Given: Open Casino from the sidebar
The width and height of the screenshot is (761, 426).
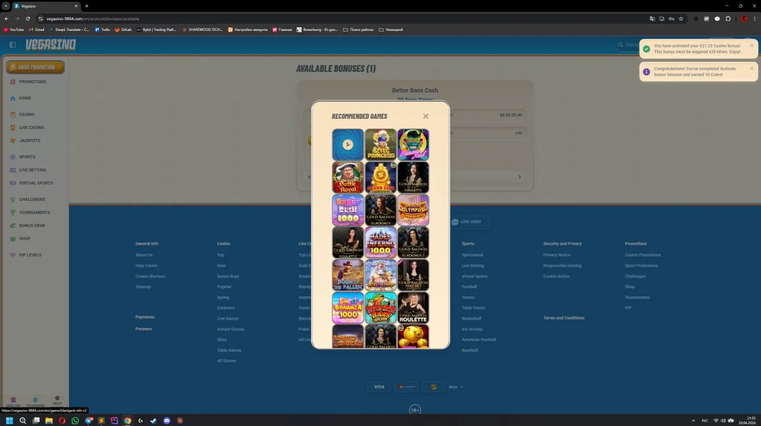Looking at the screenshot, I should point(27,114).
